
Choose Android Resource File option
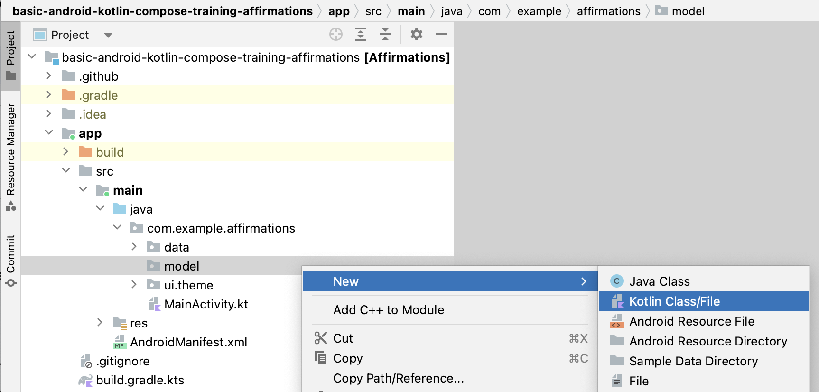point(691,321)
